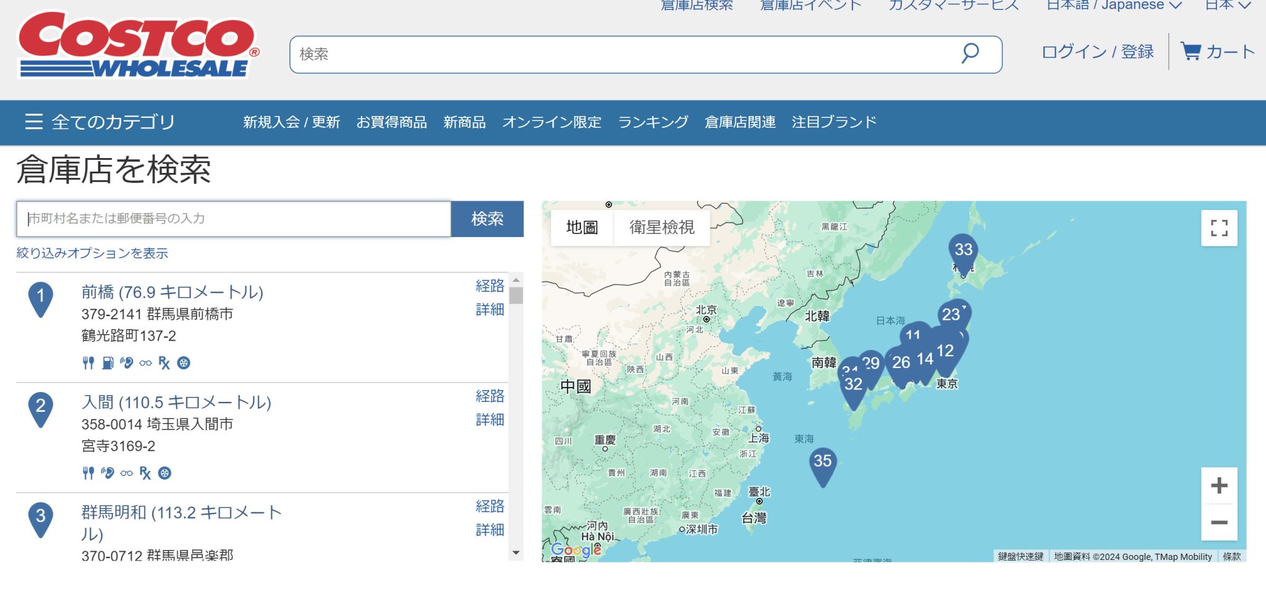Select list pin number 2 for 入間
Image resolution: width=1266 pixels, height=592 pixels.
point(41,409)
